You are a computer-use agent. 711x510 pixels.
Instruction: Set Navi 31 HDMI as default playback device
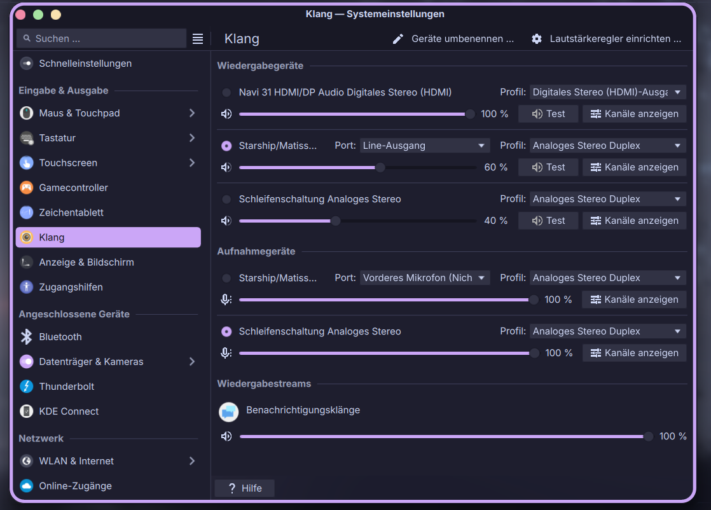pos(226,92)
